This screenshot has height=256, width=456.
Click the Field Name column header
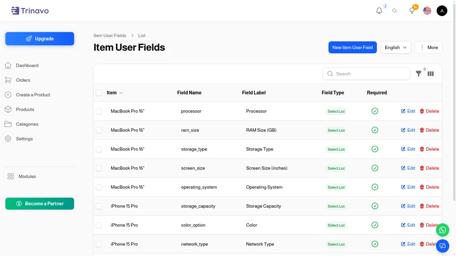[x=189, y=92]
